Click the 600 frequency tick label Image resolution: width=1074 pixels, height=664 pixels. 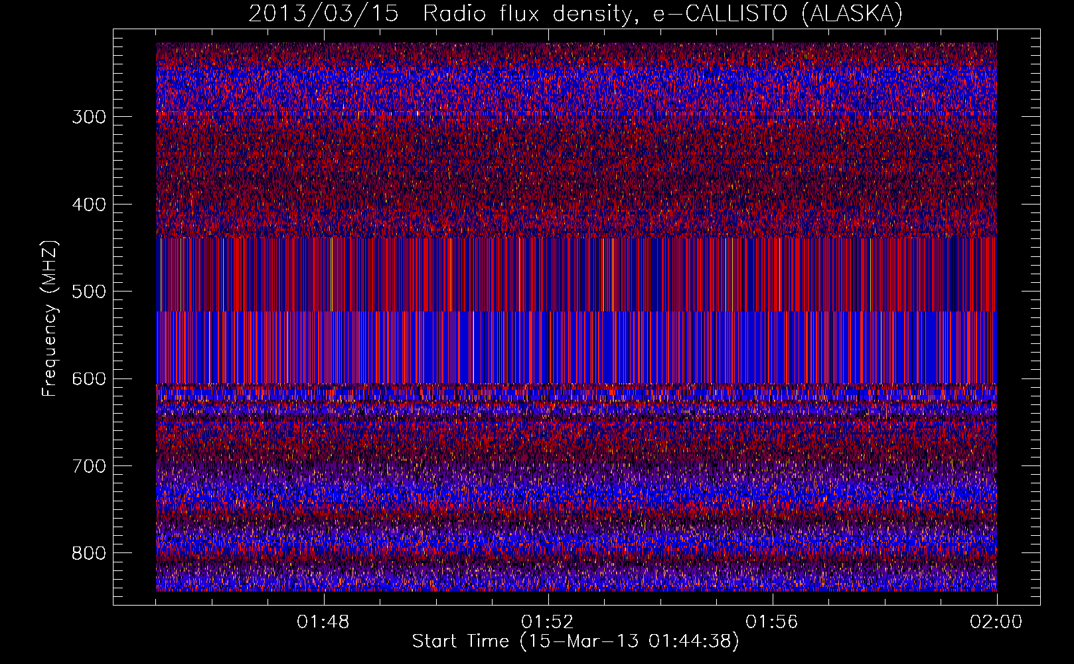[89, 379]
